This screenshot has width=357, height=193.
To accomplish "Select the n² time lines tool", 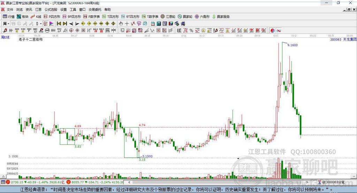I will [59, 31].
